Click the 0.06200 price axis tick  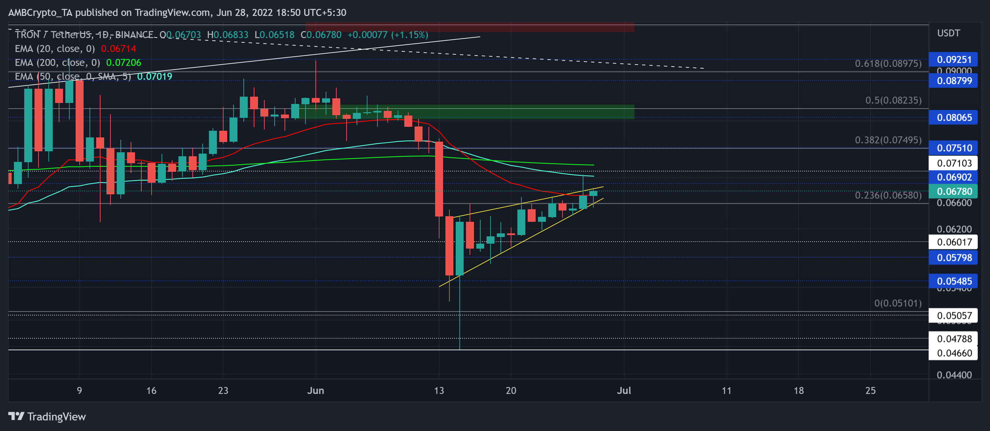[x=954, y=229]
